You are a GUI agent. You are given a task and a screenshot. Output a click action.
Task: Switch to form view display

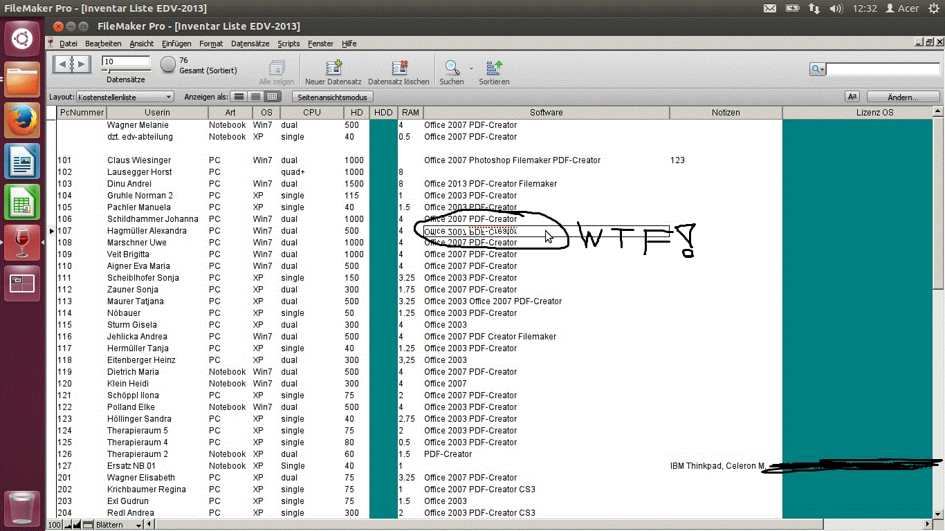[239, 97]
